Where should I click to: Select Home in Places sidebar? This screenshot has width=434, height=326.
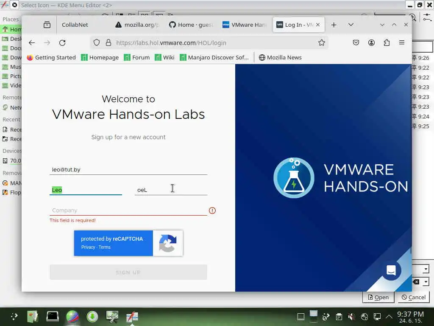(11, 29)
